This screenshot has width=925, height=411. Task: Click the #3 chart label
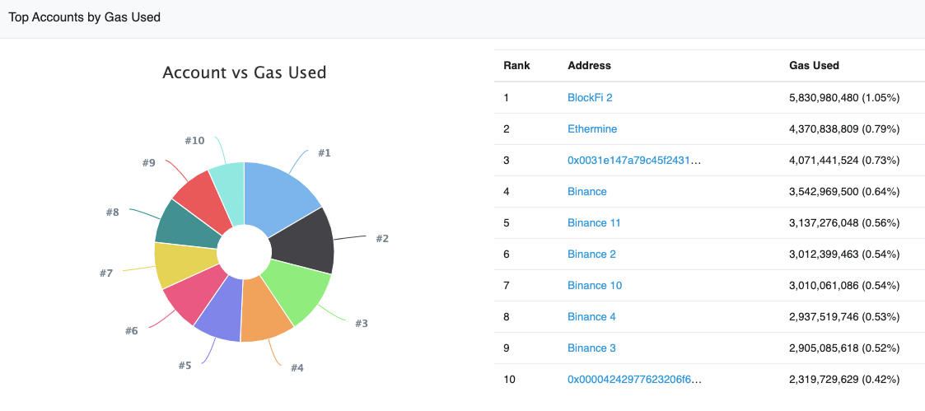pyautogui.click(x=362, y=323)
